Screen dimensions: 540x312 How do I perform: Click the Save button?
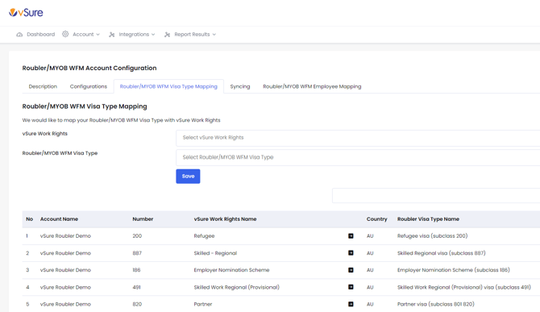point(188,177)
